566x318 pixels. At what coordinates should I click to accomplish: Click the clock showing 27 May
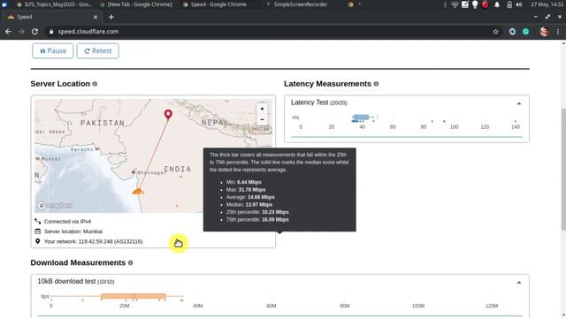click(x=547, y=4)
